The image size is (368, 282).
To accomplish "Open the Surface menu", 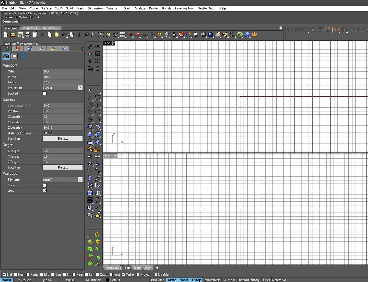I will tap(46, 8).
